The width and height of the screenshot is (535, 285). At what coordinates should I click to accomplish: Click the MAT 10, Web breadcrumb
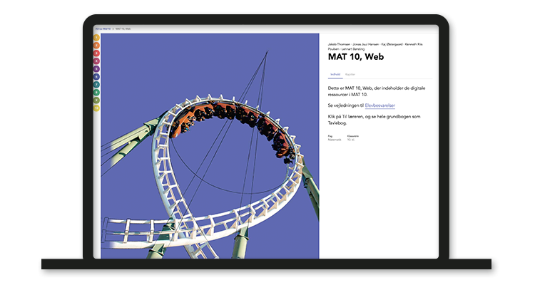tap(124, 28)
